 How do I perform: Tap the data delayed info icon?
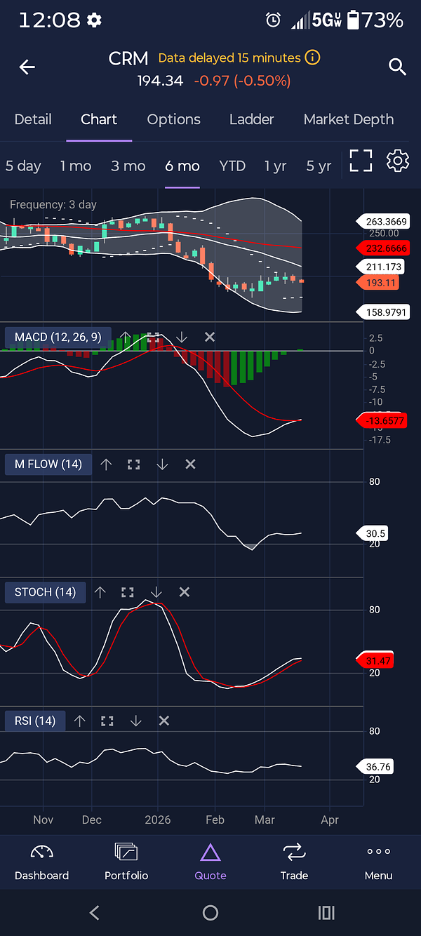coord(313,58)
